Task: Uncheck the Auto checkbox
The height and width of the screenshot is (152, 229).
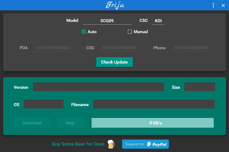Action: [84, 32]
